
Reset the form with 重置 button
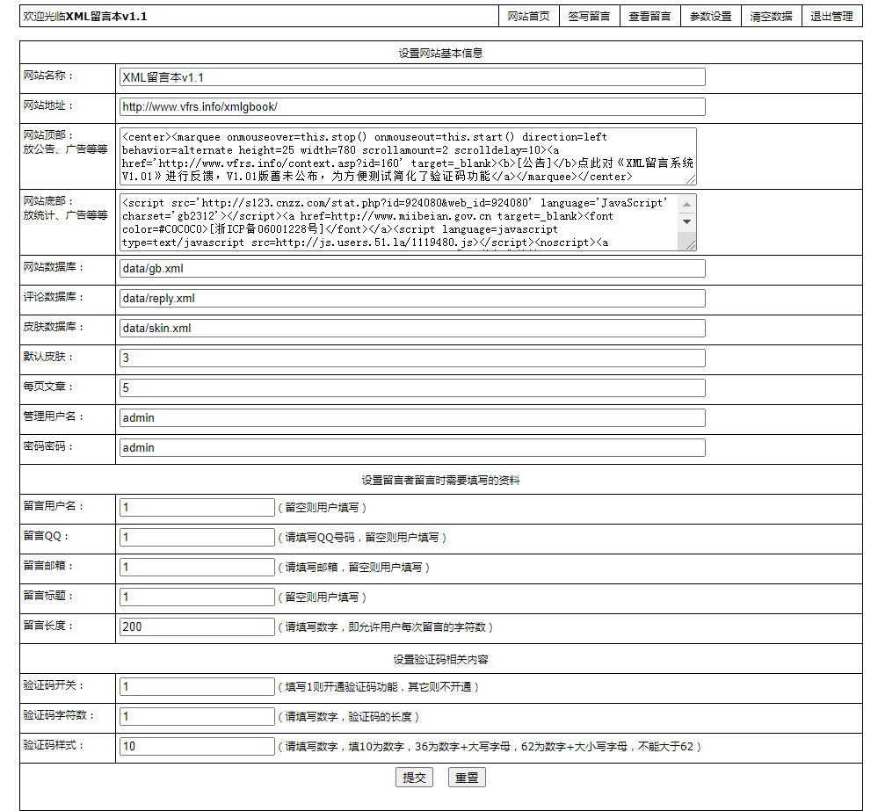(x=467, y=778)
